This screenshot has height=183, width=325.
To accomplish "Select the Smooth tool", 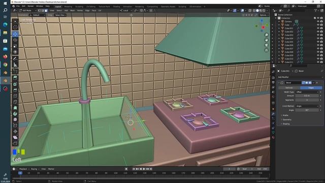I will 15,119.
